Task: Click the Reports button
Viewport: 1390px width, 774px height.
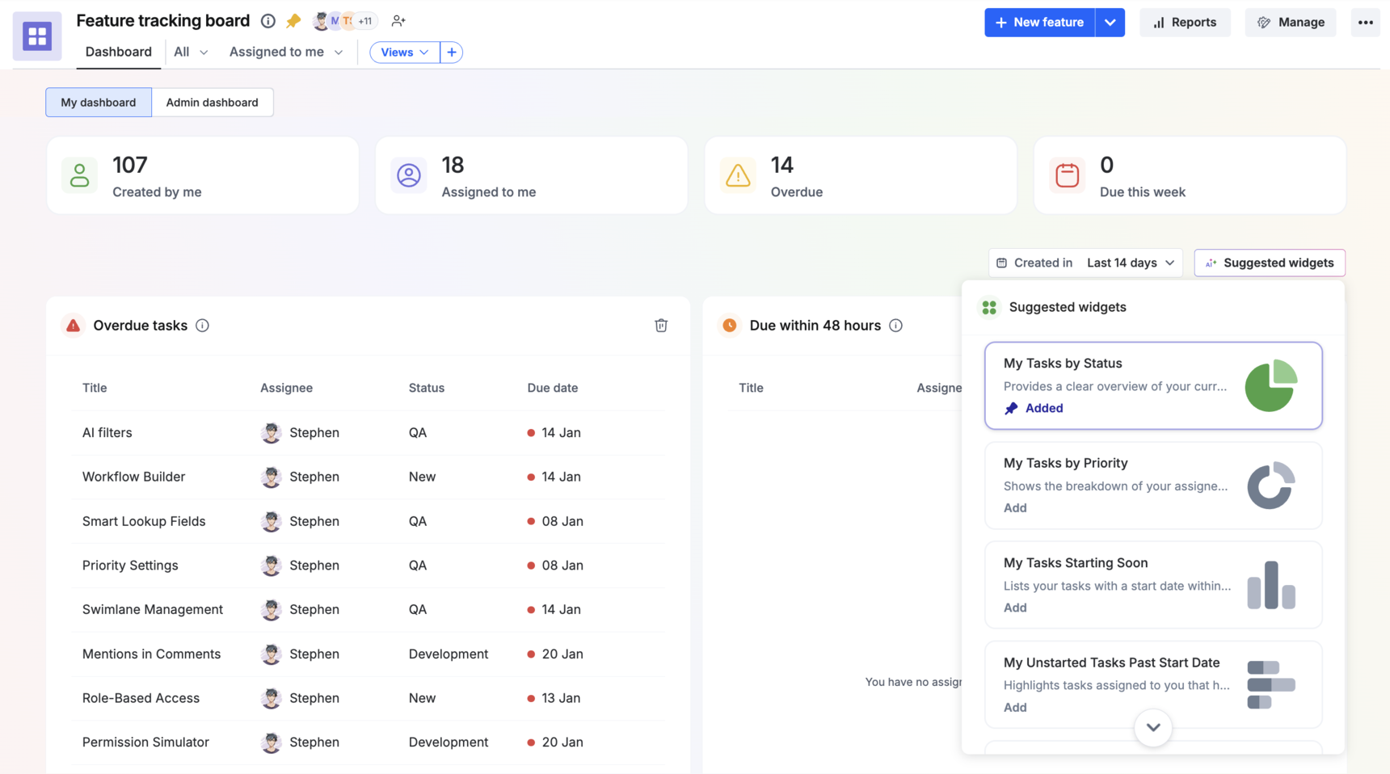Action: tap(1184, 23)
